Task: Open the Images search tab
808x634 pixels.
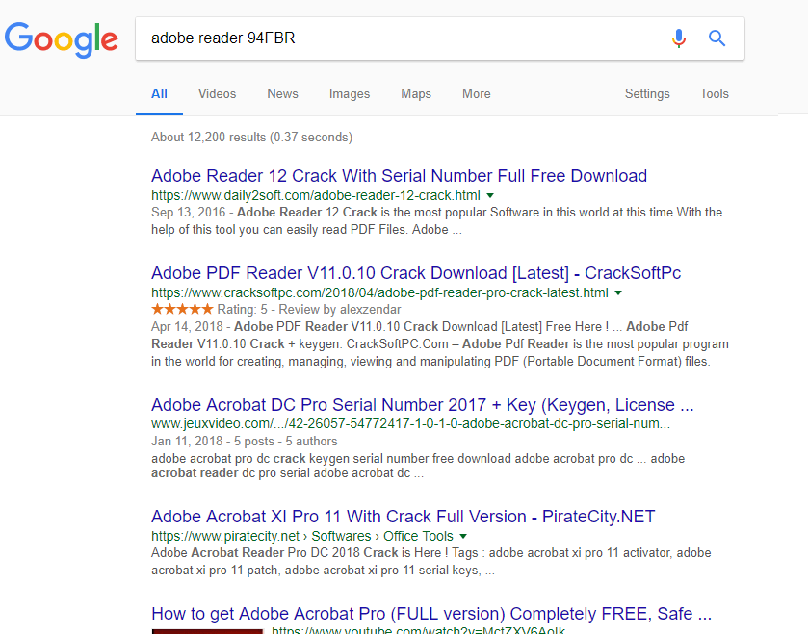Action: pyautogui.click(x=349, y=94)
